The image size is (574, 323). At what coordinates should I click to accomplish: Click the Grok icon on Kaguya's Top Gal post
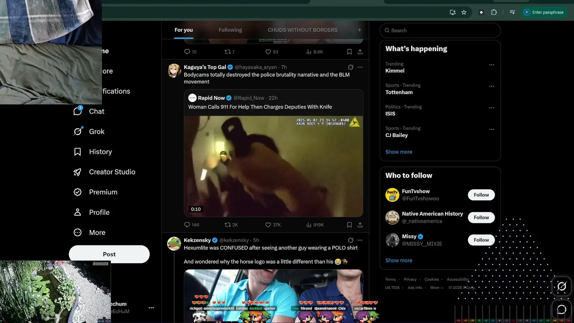tap(351, 67)
